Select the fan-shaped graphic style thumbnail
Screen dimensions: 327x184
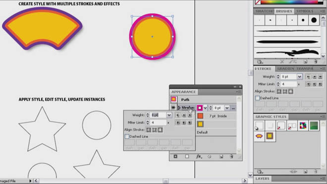[x=259, y=136]
